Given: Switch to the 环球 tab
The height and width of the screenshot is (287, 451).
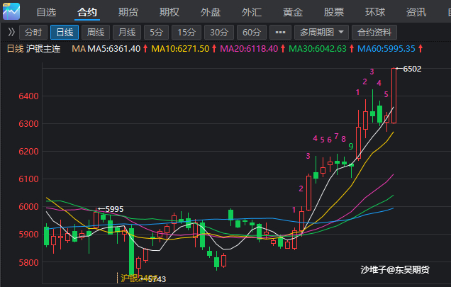Looking at the screenshot, I should (375, 12).
